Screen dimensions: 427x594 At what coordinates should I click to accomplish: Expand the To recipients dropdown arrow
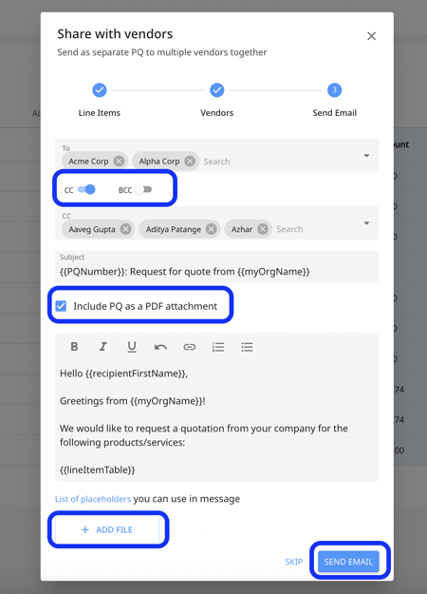pos(366,156)
